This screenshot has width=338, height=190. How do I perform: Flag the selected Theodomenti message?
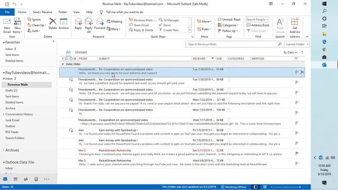coord(297,72)
